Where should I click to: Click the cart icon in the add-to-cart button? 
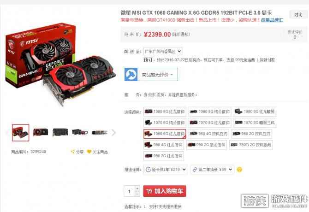point(149,191)
